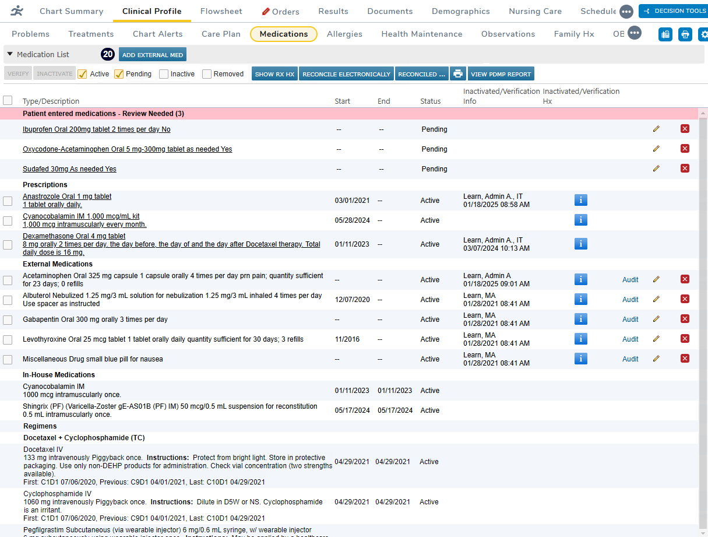Click the VIEW PDMP REPORT button
This screenshot has height=537, width=708.
501,73
